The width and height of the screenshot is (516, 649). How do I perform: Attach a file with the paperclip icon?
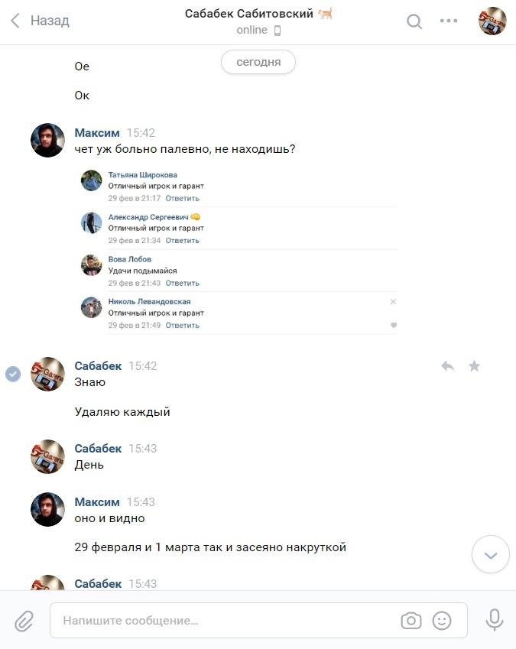pos(24,621)
